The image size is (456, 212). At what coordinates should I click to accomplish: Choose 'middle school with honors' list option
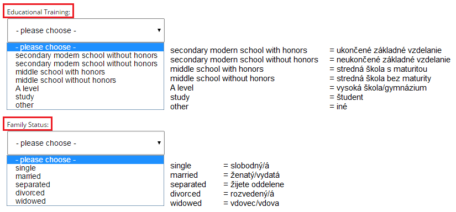pyautogui.click(x=86, y=71)
